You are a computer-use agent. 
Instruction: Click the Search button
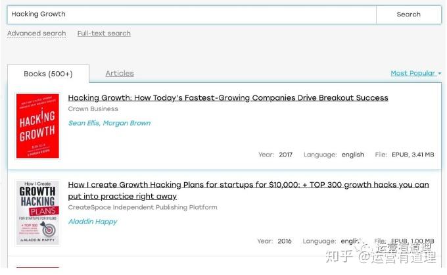click(408, 14)
